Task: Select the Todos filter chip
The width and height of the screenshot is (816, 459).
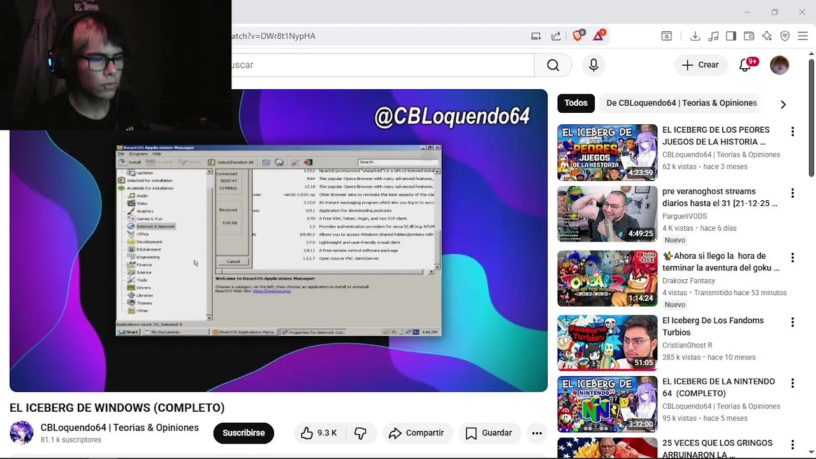Action: tap(576, 103)
